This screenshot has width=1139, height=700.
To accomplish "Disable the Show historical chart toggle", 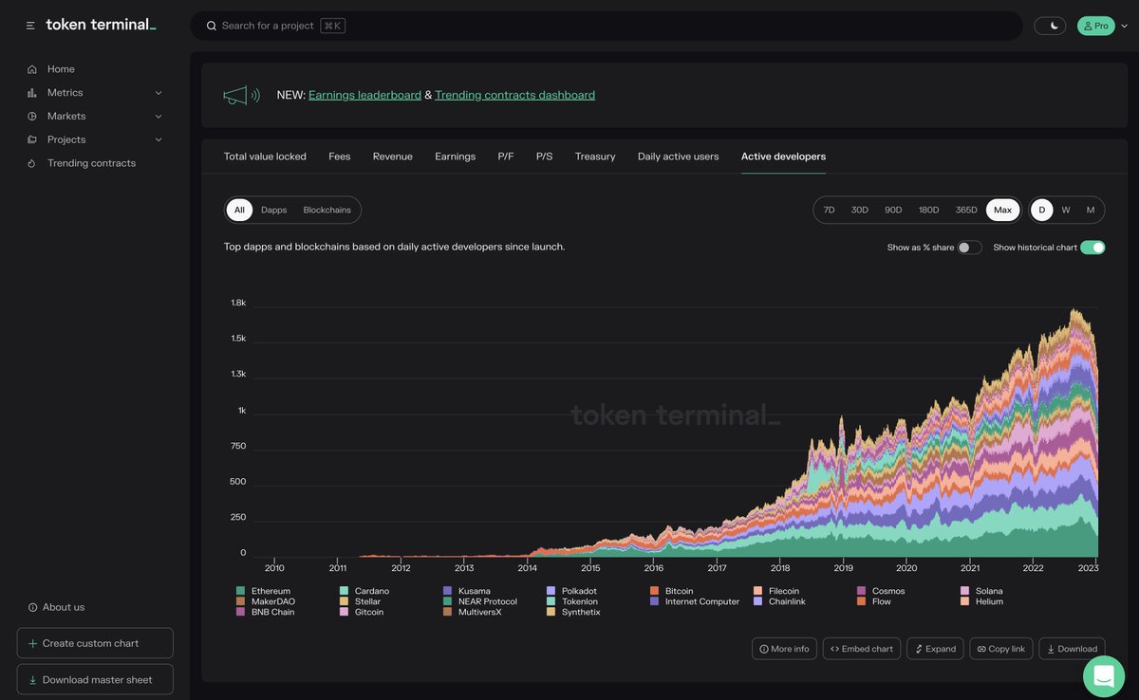I will (1093, 245).
